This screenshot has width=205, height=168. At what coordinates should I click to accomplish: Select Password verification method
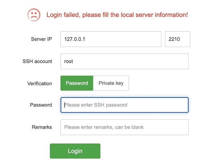77,83
